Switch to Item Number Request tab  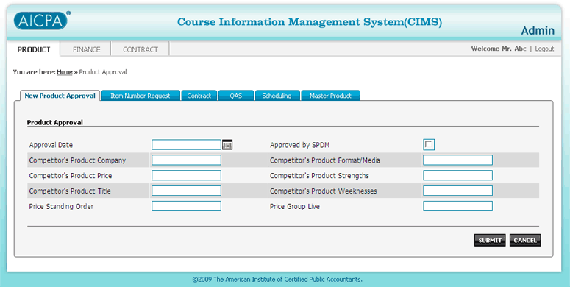[140, 96]
